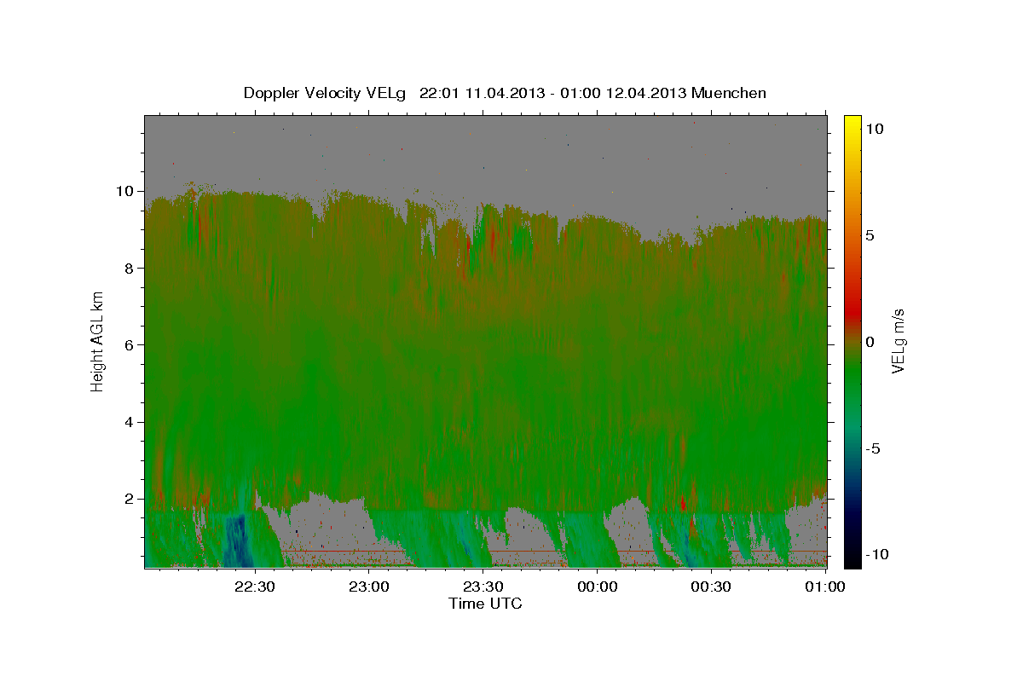
Task: Click the 00:30 time tick label
Action: [710, 587]
